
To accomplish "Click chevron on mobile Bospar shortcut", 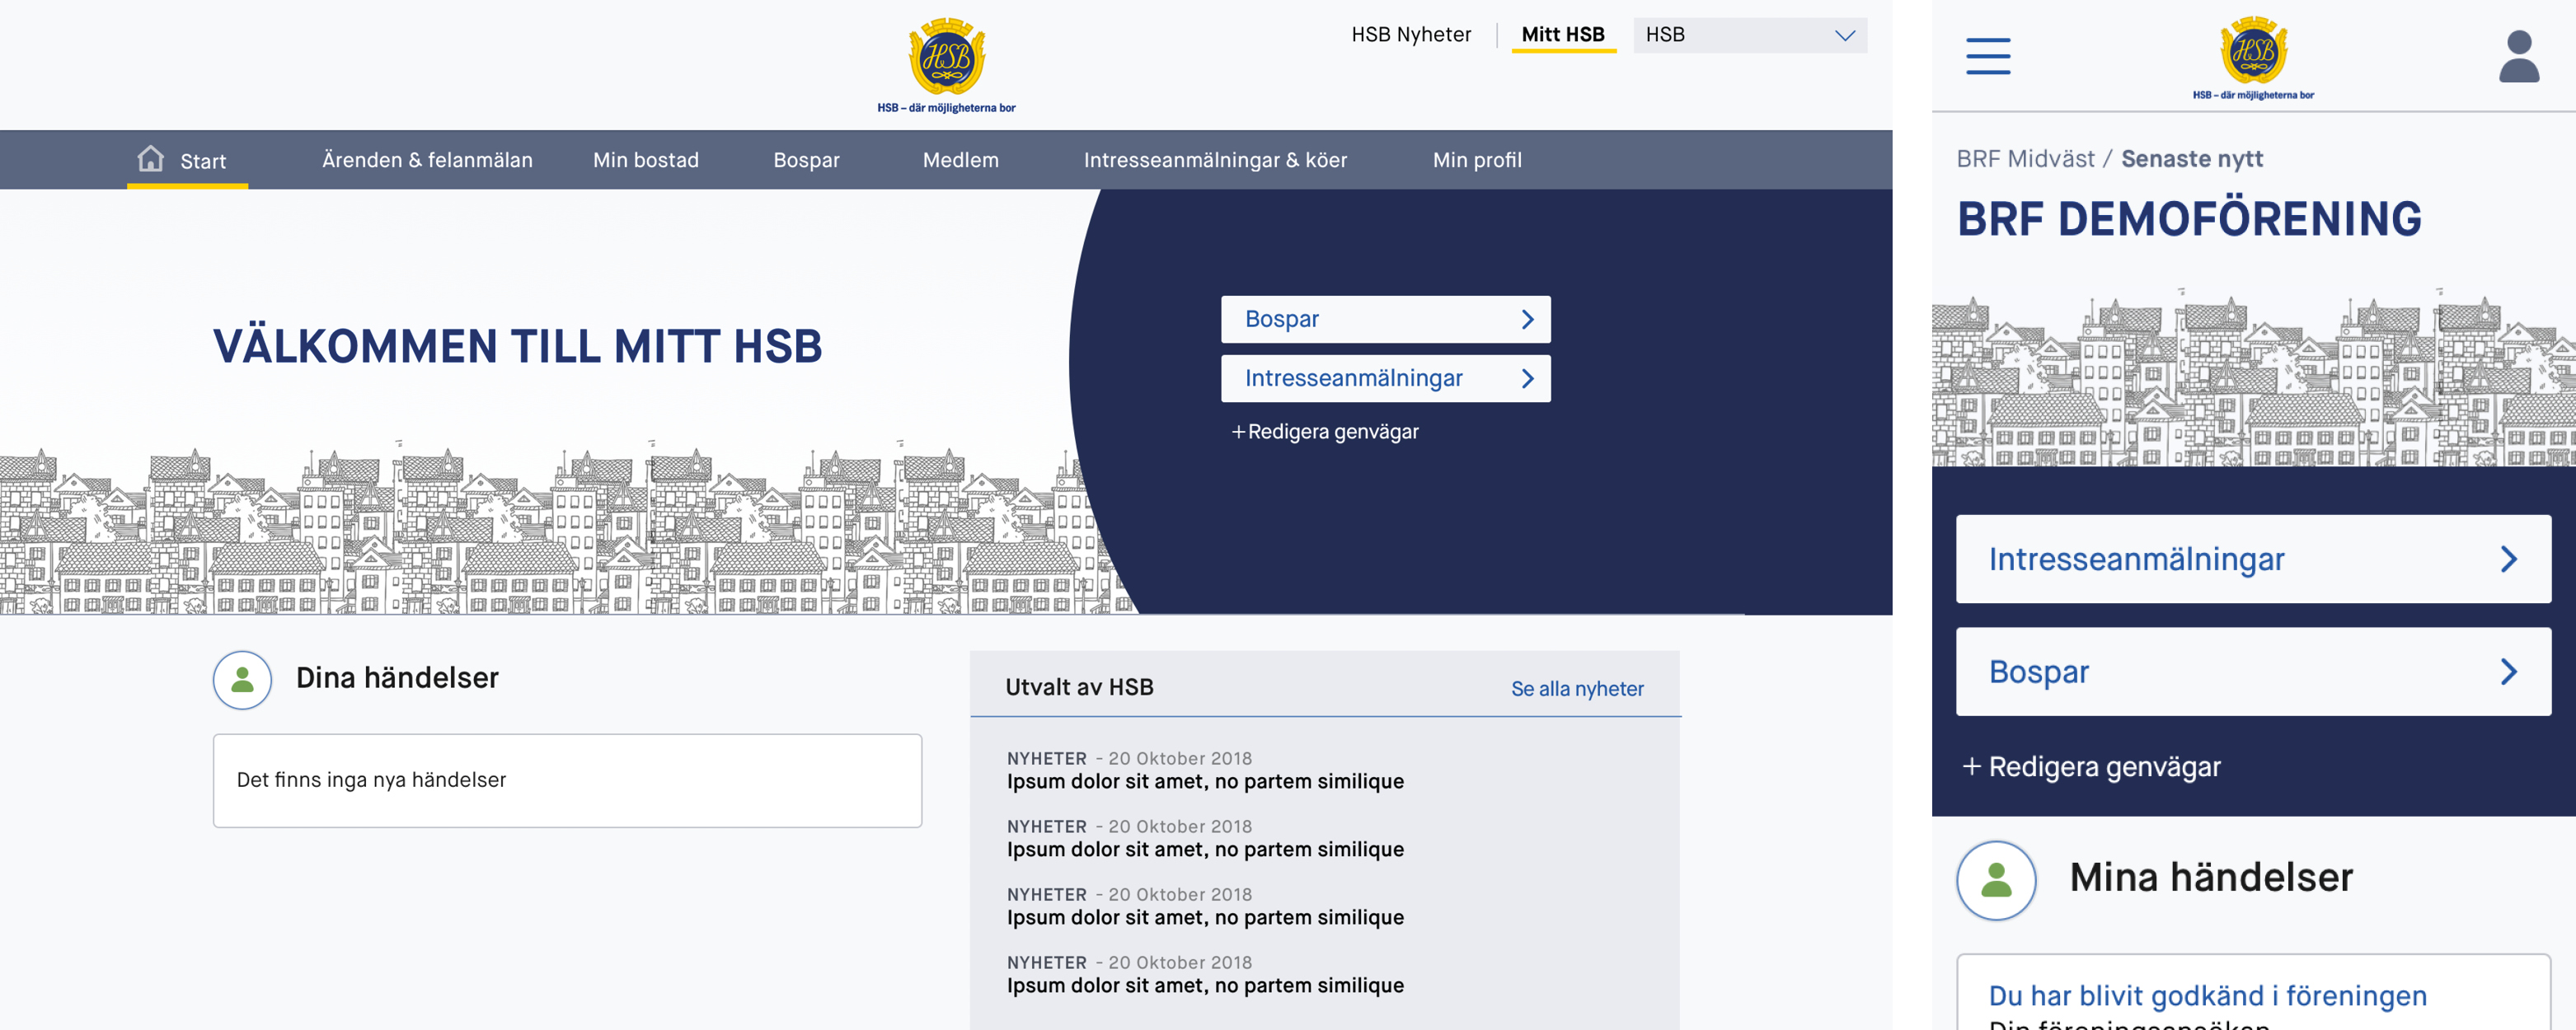I will coord(2508,672).
